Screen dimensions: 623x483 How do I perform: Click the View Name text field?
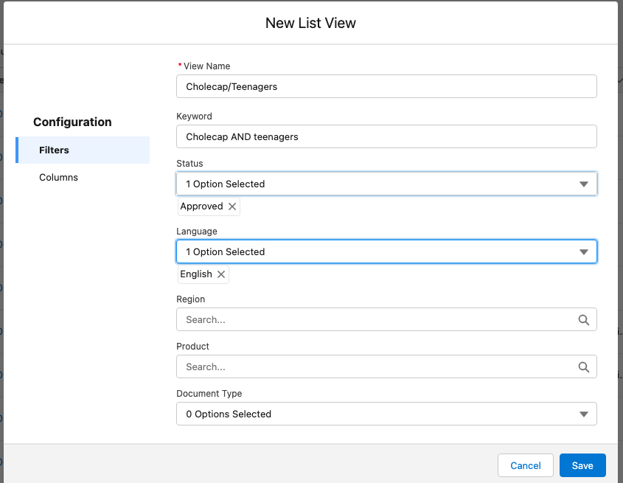click(x=386, y=87)
